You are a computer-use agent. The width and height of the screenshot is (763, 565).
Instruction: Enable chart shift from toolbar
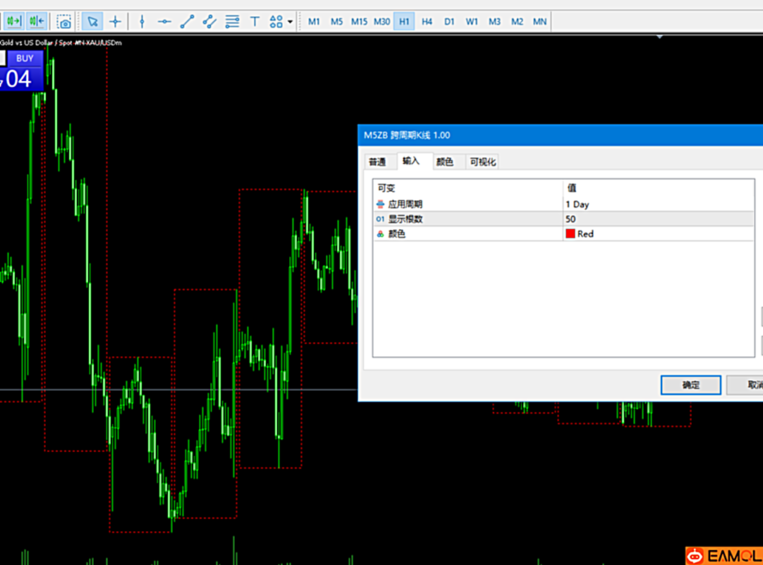tap(37, 21)
